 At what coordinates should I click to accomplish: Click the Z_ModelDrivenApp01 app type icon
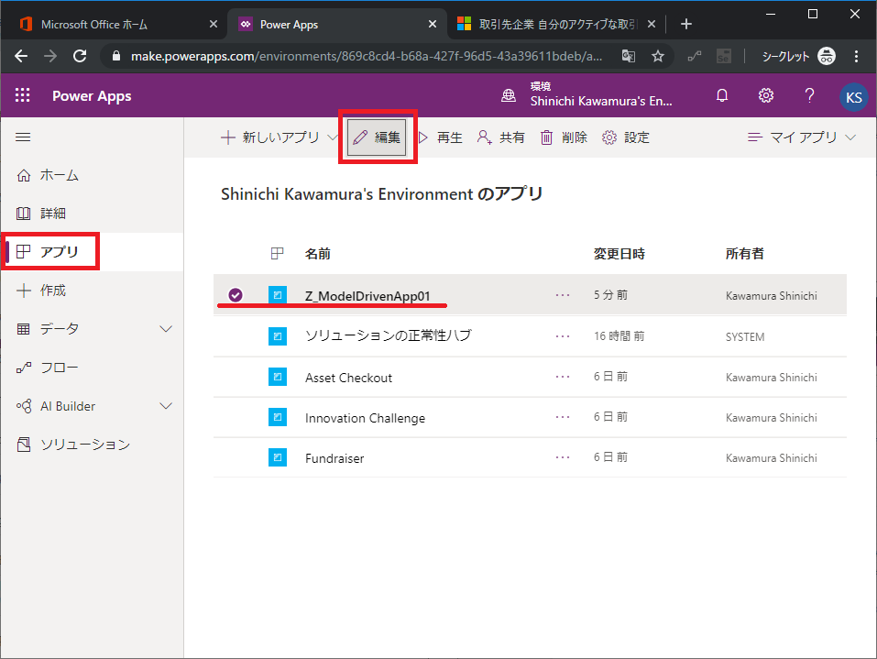point(278,295)
